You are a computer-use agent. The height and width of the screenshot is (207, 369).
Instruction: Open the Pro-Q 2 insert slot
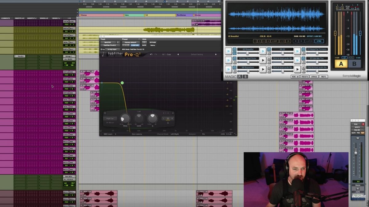click(19, 56)
